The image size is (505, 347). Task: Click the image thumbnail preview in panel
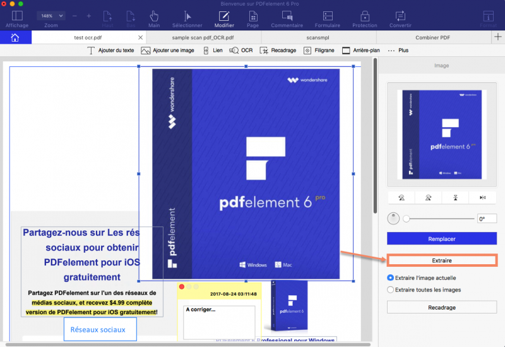point(441,135)
